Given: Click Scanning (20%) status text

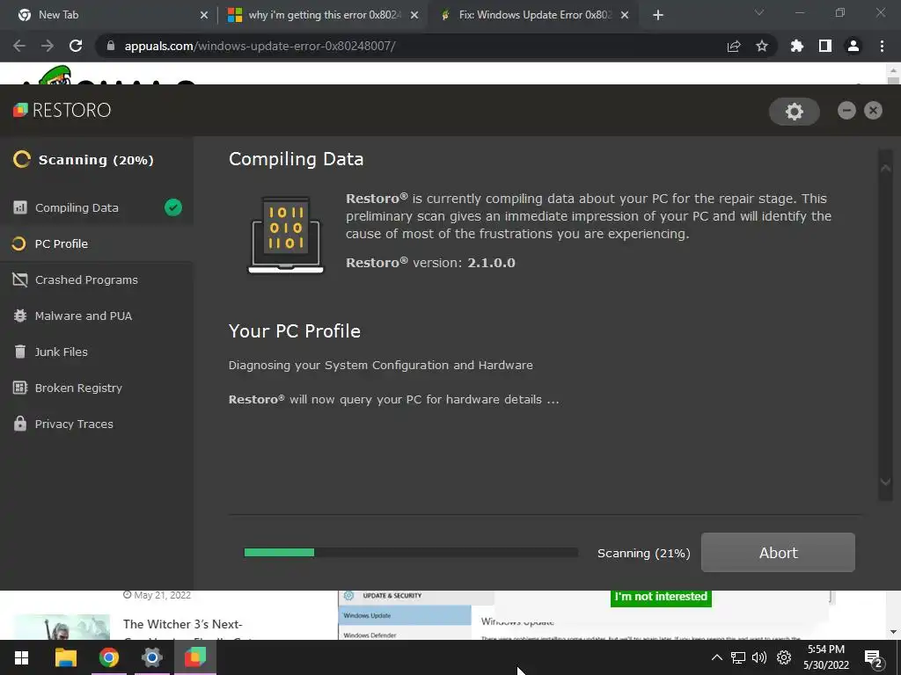Looking at the screenshot, I should pyautogui.click(x=96, y=160).
